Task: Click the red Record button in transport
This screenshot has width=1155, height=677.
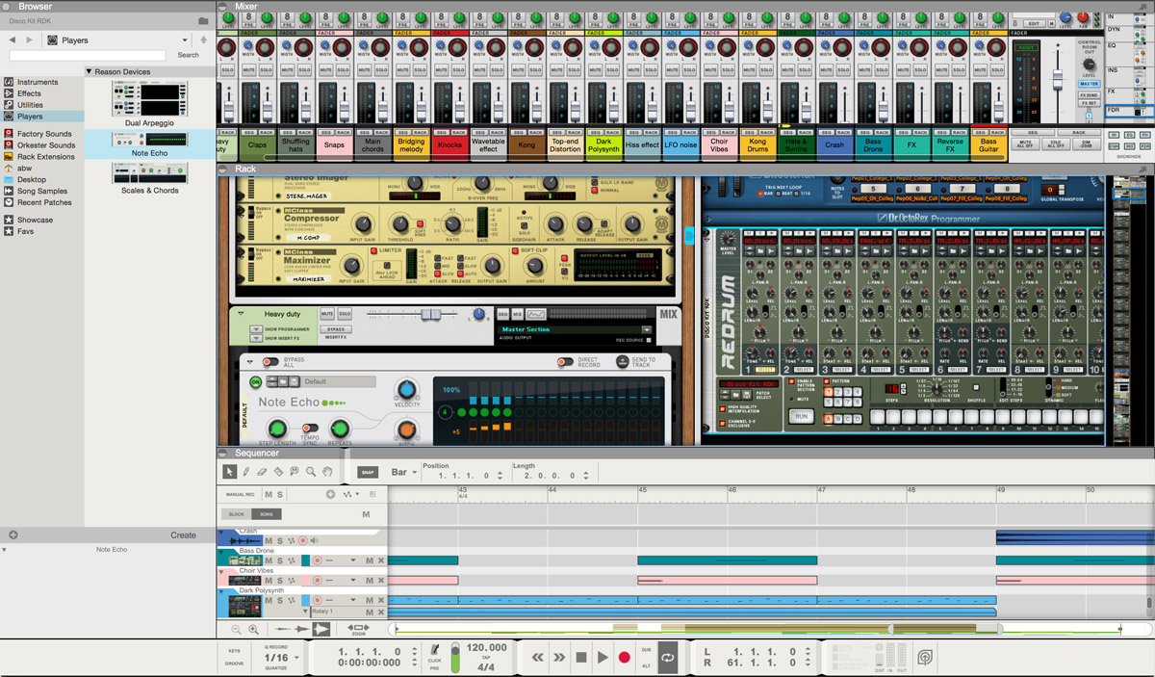Action: (x=624, y=657)
